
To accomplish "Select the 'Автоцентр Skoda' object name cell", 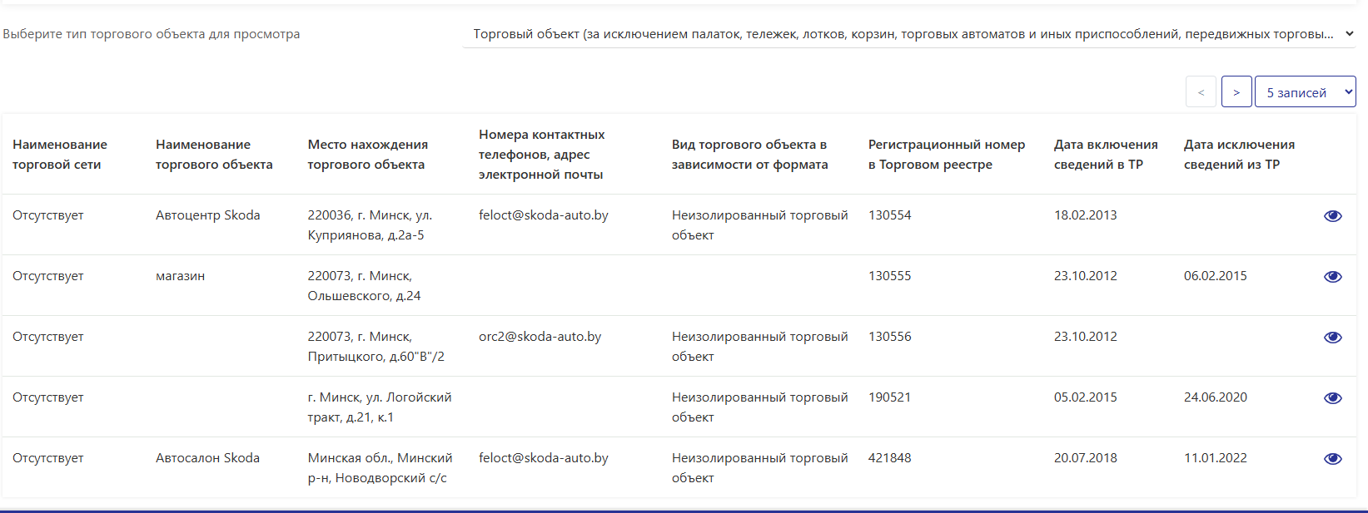I will click(207, 215).
